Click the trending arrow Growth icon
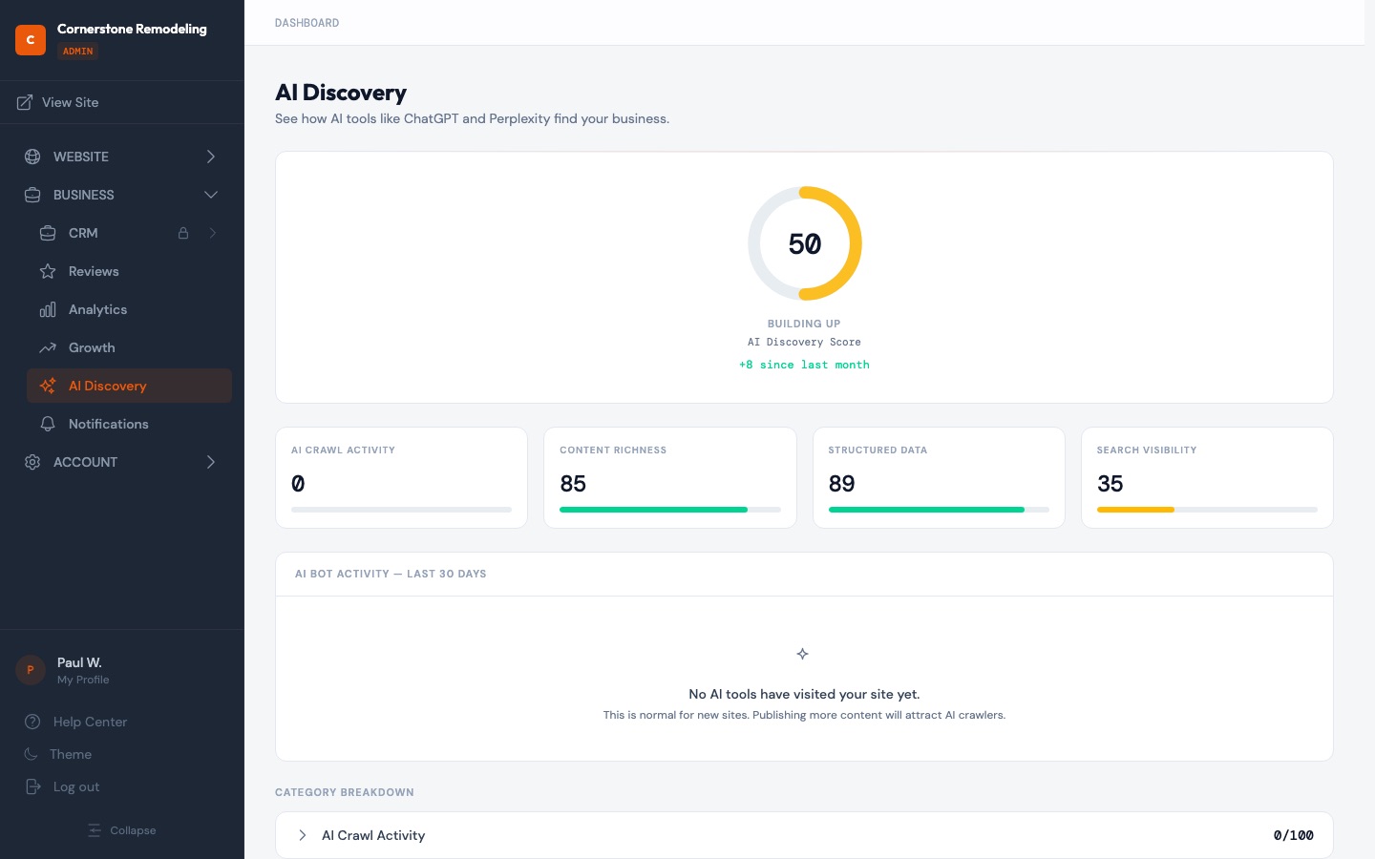The height and width of the screenshot is (859, 1375). (48, 347)
